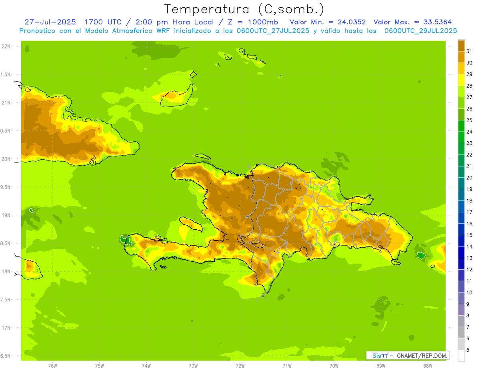Click legend value 13
480x371 pixels.
[x=470, y=258]
